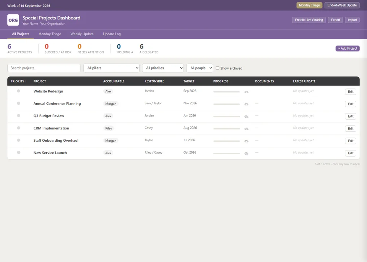Click the Accountable column header

click(x=114, y=81)
